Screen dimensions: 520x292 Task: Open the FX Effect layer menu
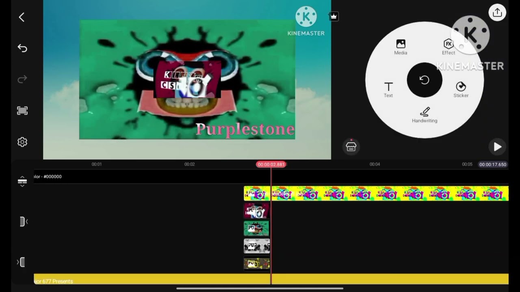[x=448, y=47]
